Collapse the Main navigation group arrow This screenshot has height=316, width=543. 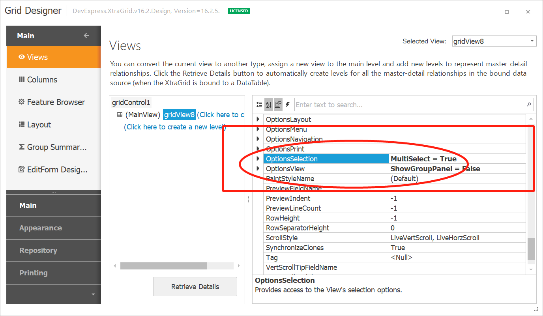tap(86, 36)
